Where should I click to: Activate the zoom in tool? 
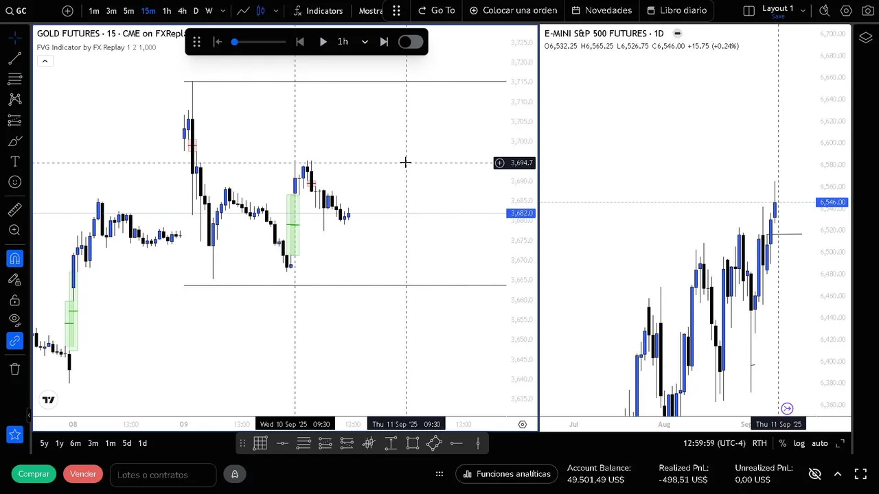point(14,231)
